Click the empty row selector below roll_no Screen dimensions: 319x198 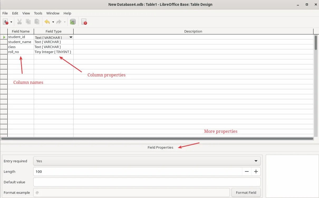[4, 57]
